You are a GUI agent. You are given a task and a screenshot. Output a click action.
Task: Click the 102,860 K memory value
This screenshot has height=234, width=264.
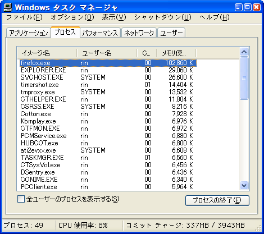[179, 63]
